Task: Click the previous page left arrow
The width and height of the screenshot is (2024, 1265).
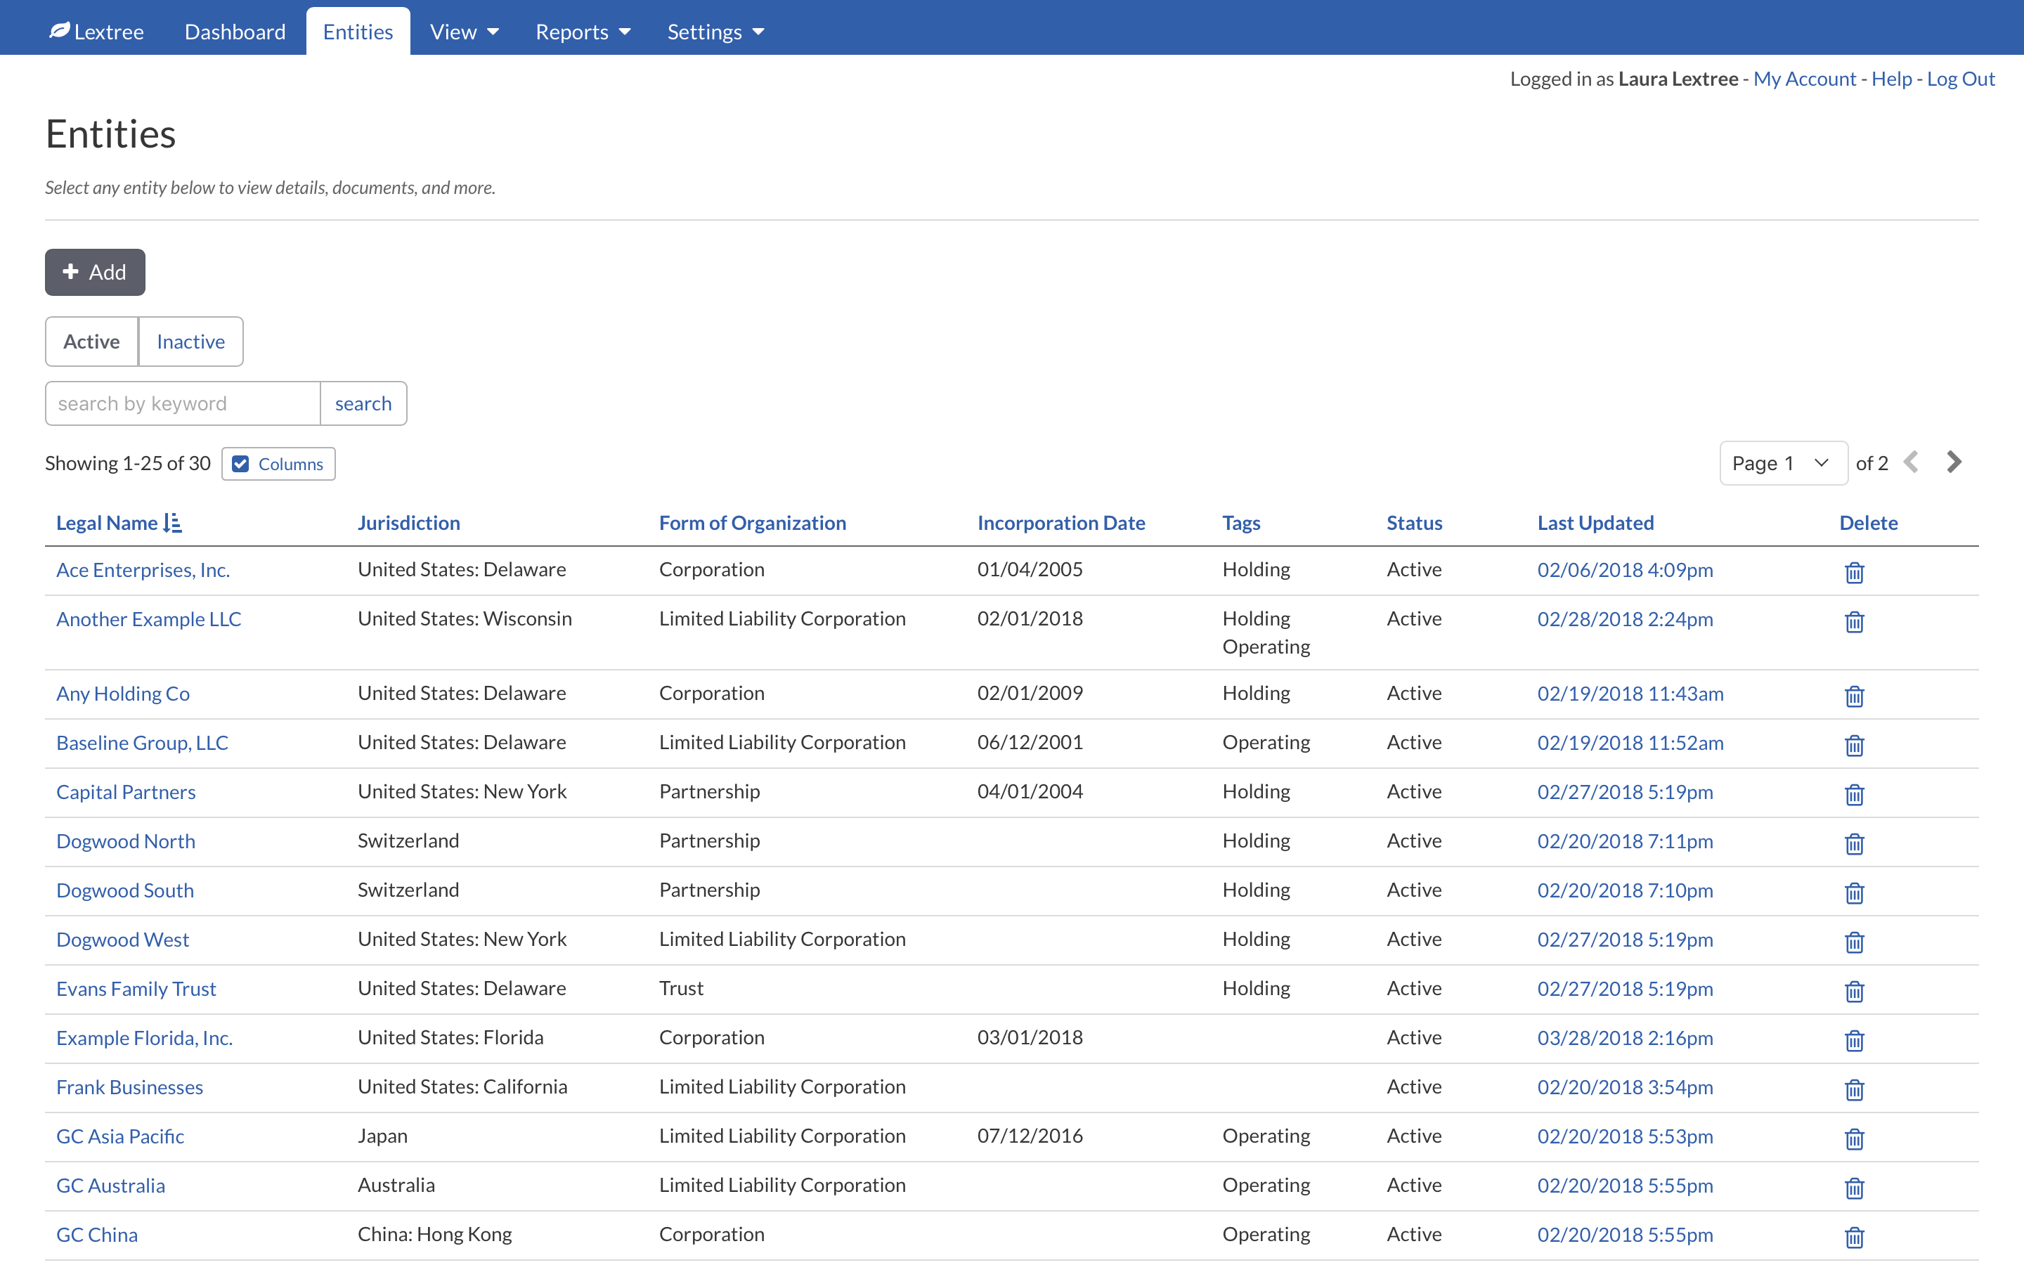Action: (1911, 462)
